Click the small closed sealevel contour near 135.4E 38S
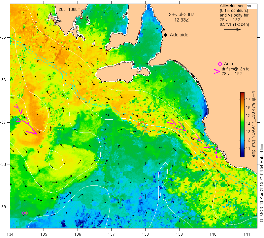 coord(56,160)
